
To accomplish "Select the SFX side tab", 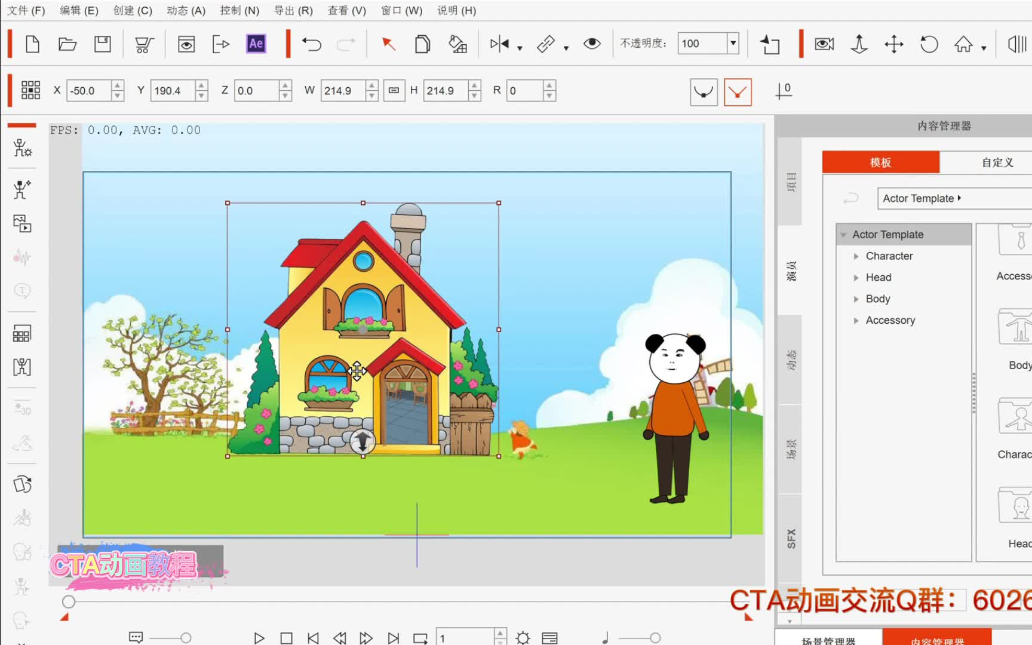I will pos(791,539).
